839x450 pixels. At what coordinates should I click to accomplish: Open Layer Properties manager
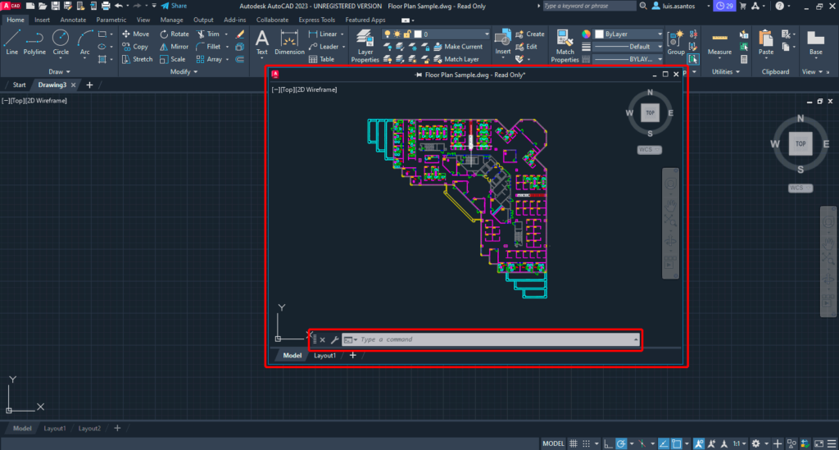point(365,46)
